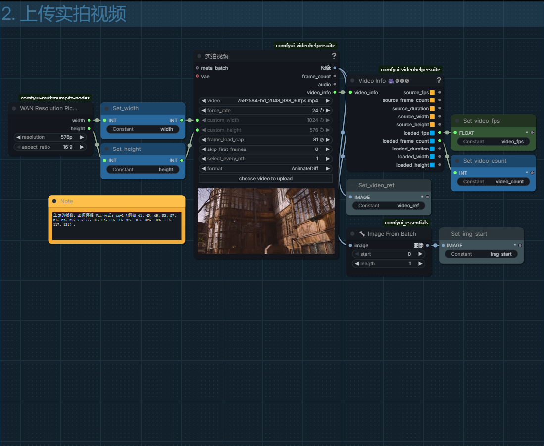544x446 pixels.
Task: Click the force_rate reset icon
Action: click(x=322, y=111)
